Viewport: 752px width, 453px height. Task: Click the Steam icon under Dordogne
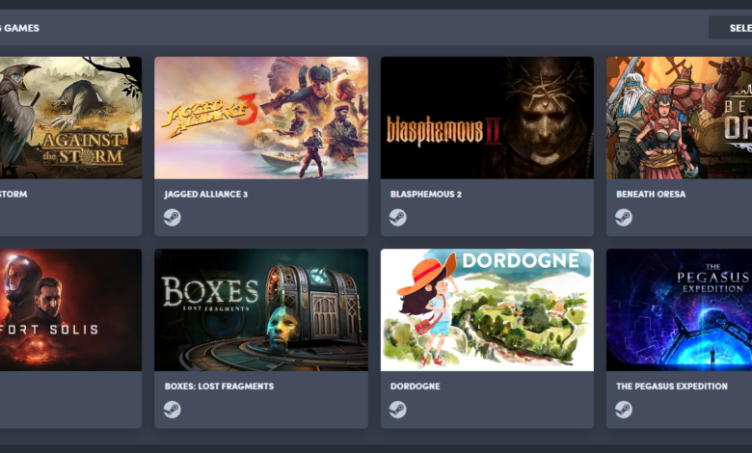(x=398, y=410)
